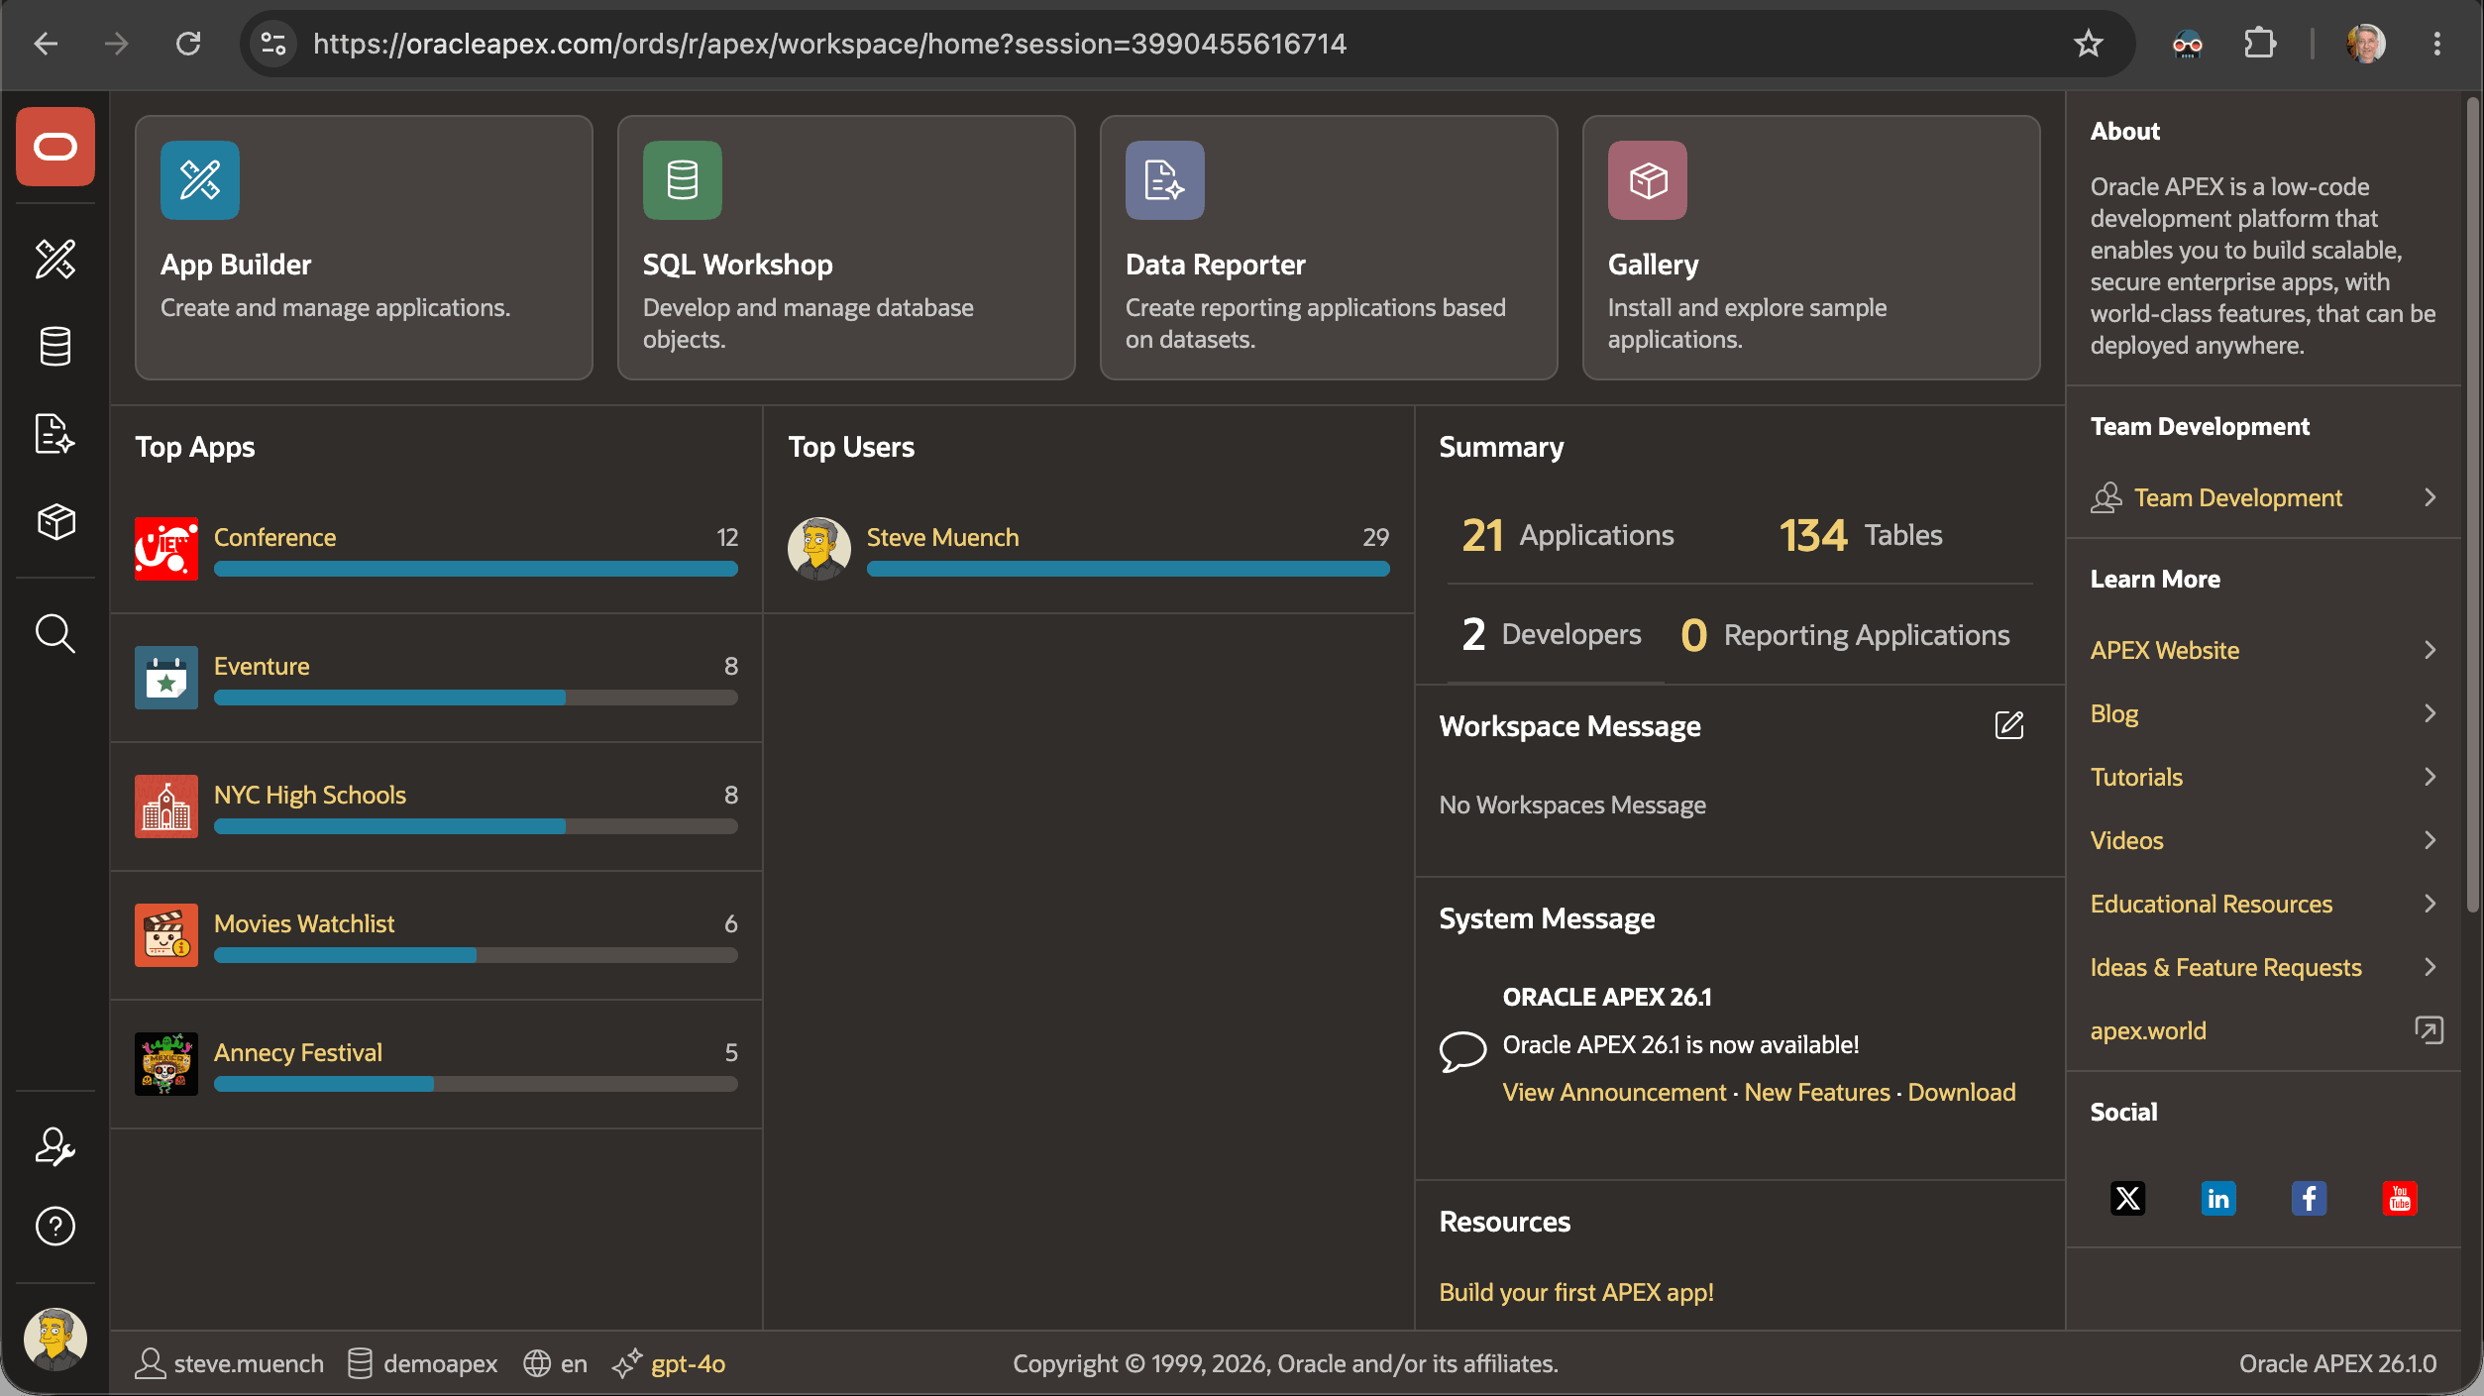Open SQL Workshop from sidebar database icon
Viewport: 2484px width, 1396px height.
pyautogui.click(x=55, y=347)
